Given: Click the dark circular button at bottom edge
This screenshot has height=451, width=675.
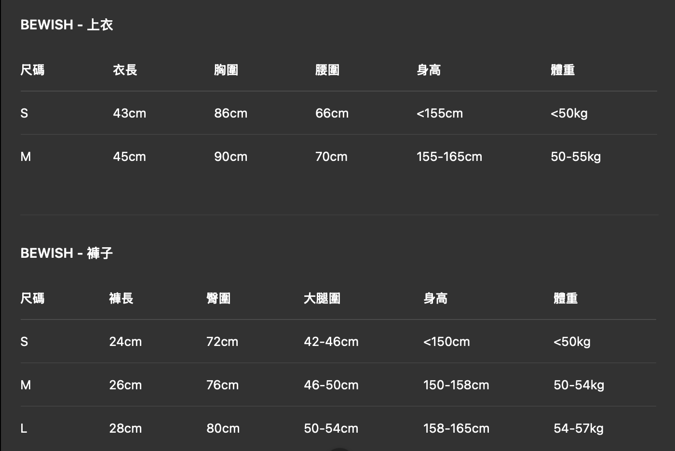Looking at the screenshot, I should pos(340,449).
